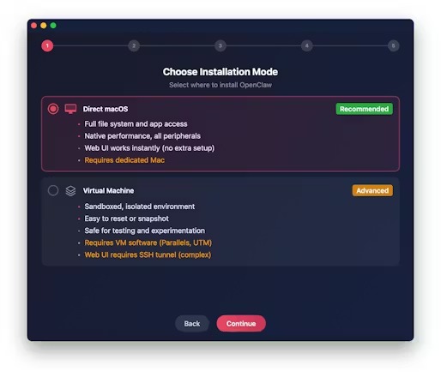Image resolution: width=441 pixels, height=377 pixels.
Task: Choose the Virtual Machine option title
Action: point(108,190)
